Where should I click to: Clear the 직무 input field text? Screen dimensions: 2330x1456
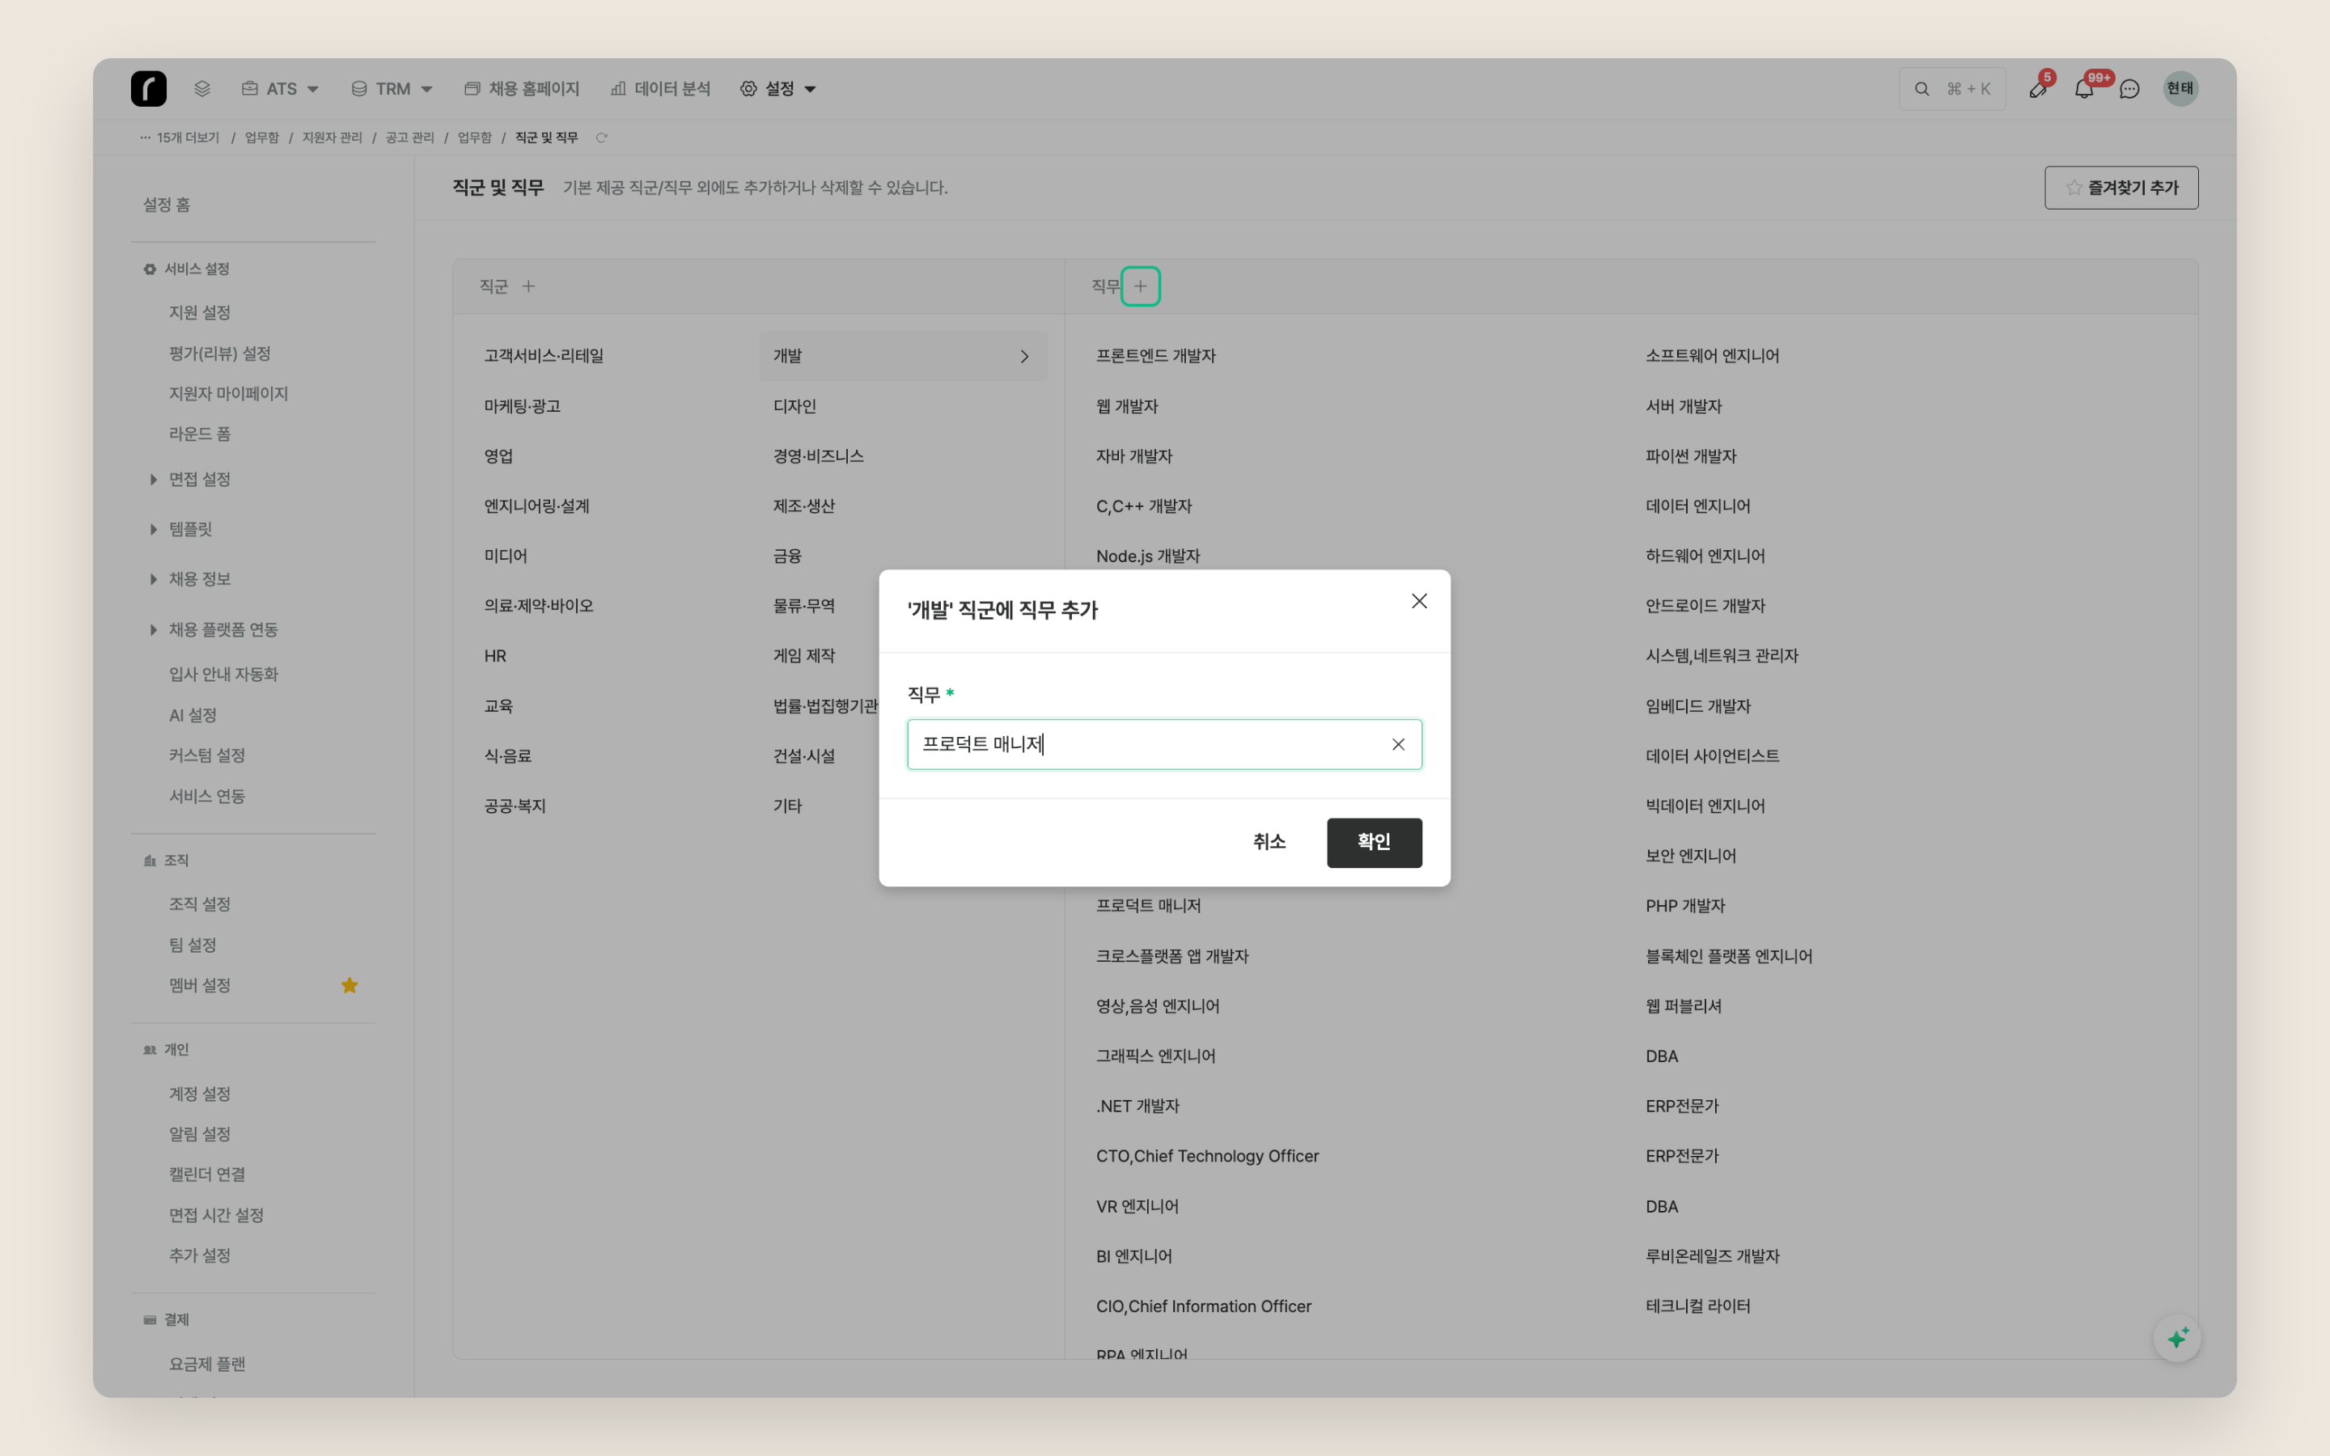(1398, 744)
